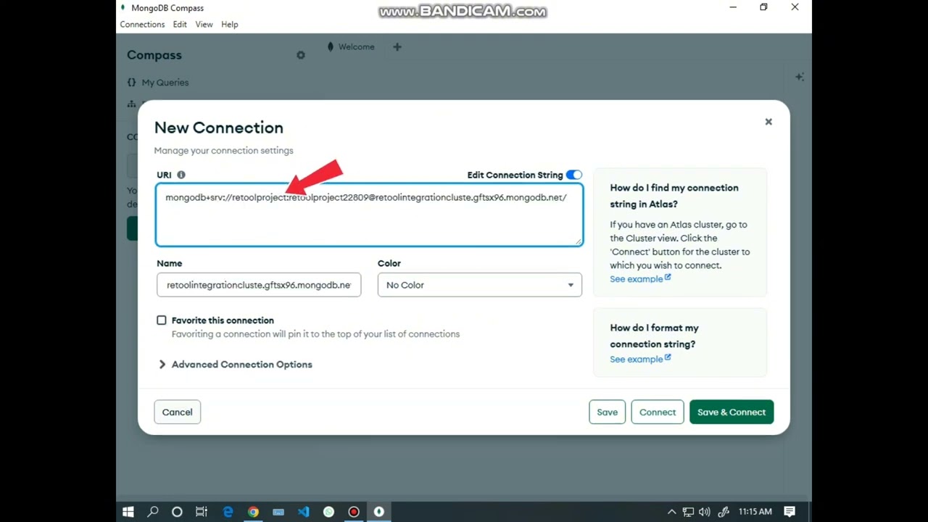This screenshot has width=928, height=522.
Task: Minimize the MongoDB Compass window
Action: tap(733, 7)
